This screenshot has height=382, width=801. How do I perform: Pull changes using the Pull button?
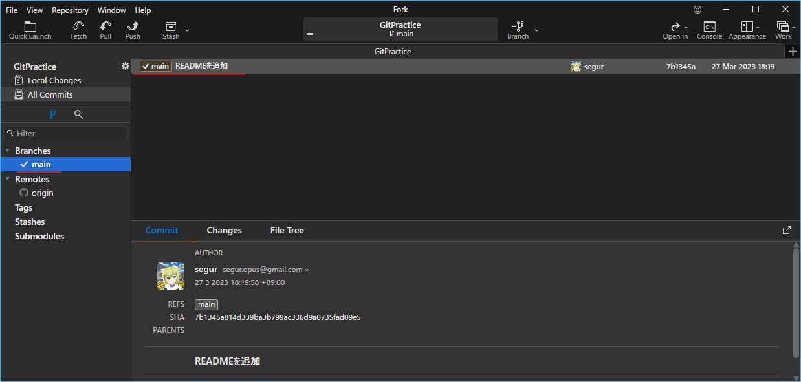point(105,30)
